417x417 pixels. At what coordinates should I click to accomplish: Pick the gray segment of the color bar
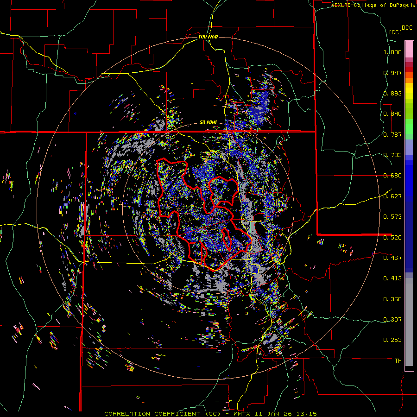coord(409,322)
